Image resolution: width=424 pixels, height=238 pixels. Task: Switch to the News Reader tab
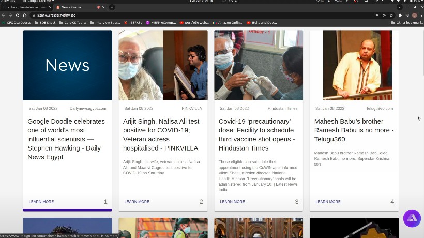coord(75,7)
